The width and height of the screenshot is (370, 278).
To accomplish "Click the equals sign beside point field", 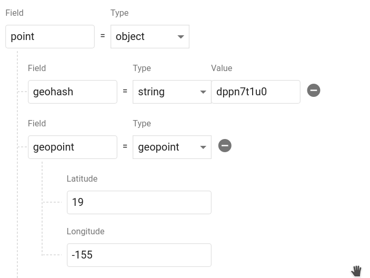I will [x=103, y=36].
